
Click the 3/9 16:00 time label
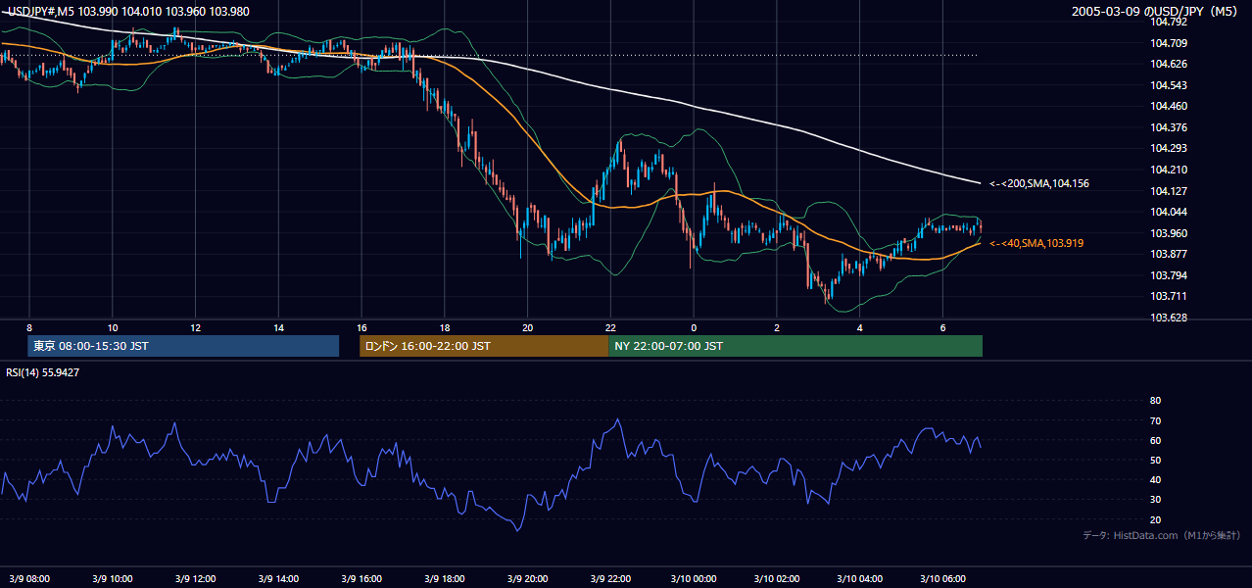[361, 578]
